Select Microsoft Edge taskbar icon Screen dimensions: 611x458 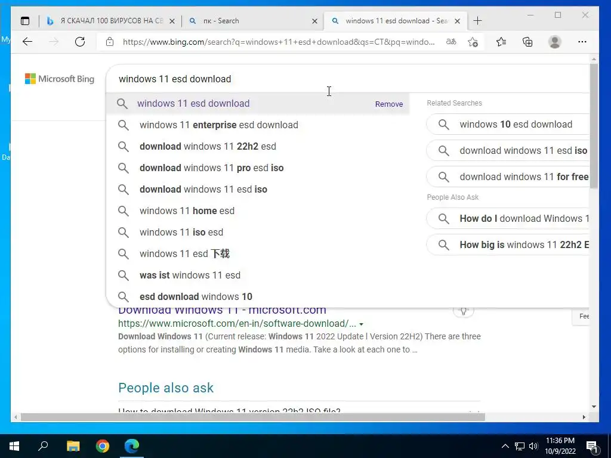(x=132, y=446)
